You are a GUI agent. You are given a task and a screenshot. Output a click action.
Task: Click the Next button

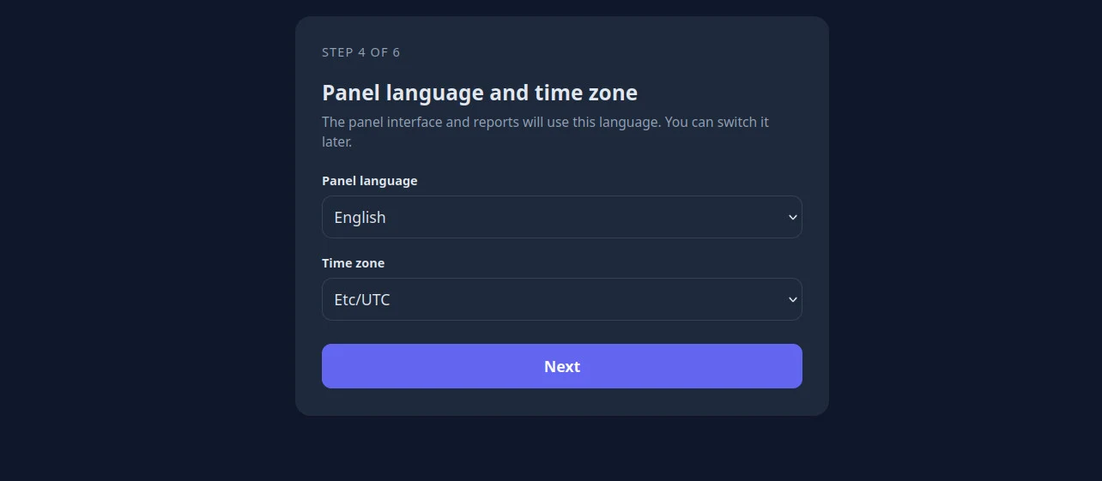tap(561, 366)
